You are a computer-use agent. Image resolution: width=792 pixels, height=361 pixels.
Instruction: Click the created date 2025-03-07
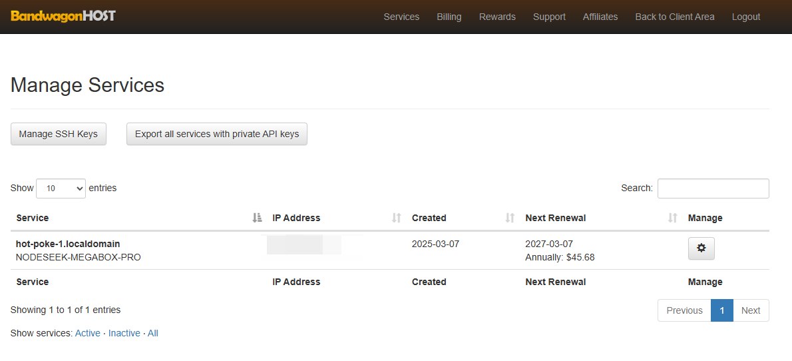pos(435,244)
